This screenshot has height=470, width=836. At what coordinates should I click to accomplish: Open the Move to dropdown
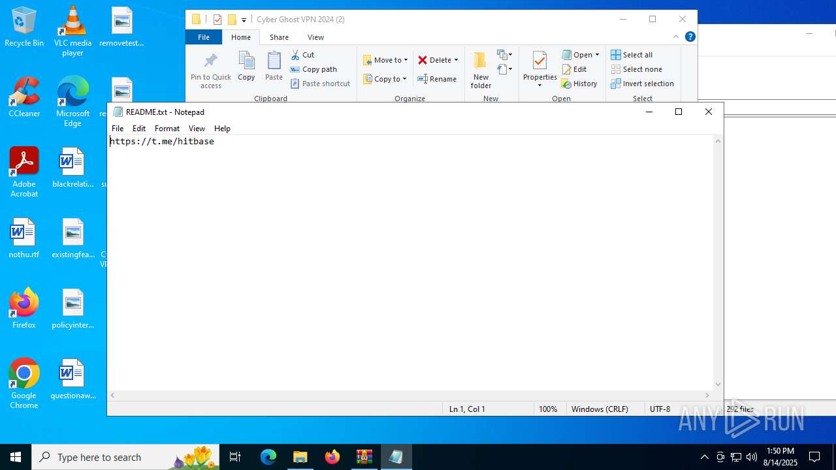[x=385, y=60]
